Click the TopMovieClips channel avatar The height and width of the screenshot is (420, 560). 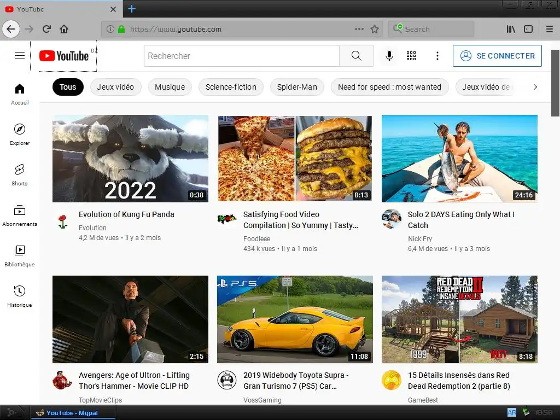pyautogui.click(x=62, y=380)
